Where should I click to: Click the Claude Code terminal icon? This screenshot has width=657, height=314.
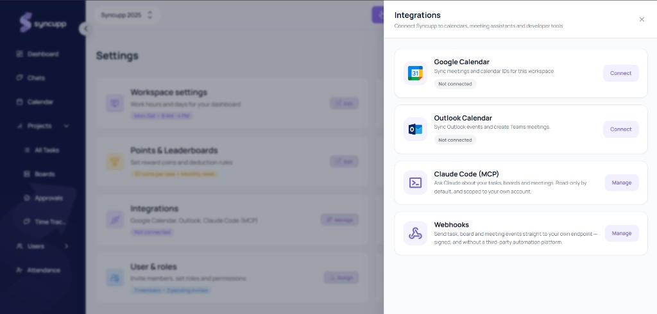pos(415,183)
